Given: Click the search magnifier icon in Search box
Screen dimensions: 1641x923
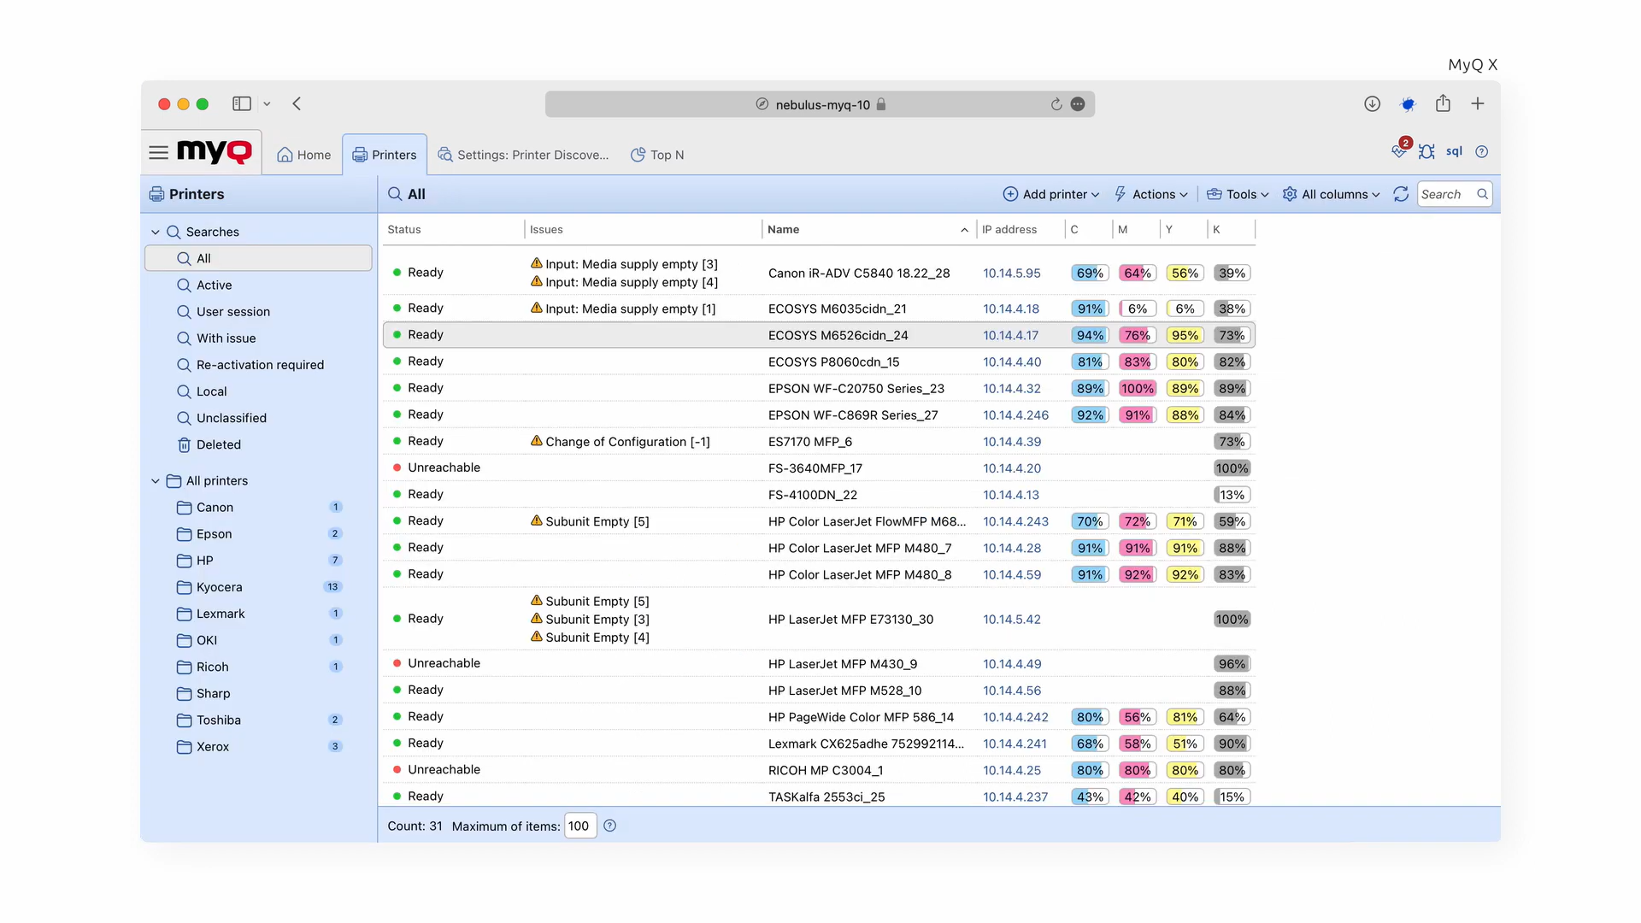Looking at the screenshot, I should point(1482,194).
